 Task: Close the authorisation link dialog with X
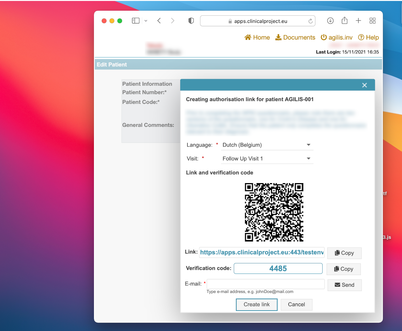coord(365,85)
